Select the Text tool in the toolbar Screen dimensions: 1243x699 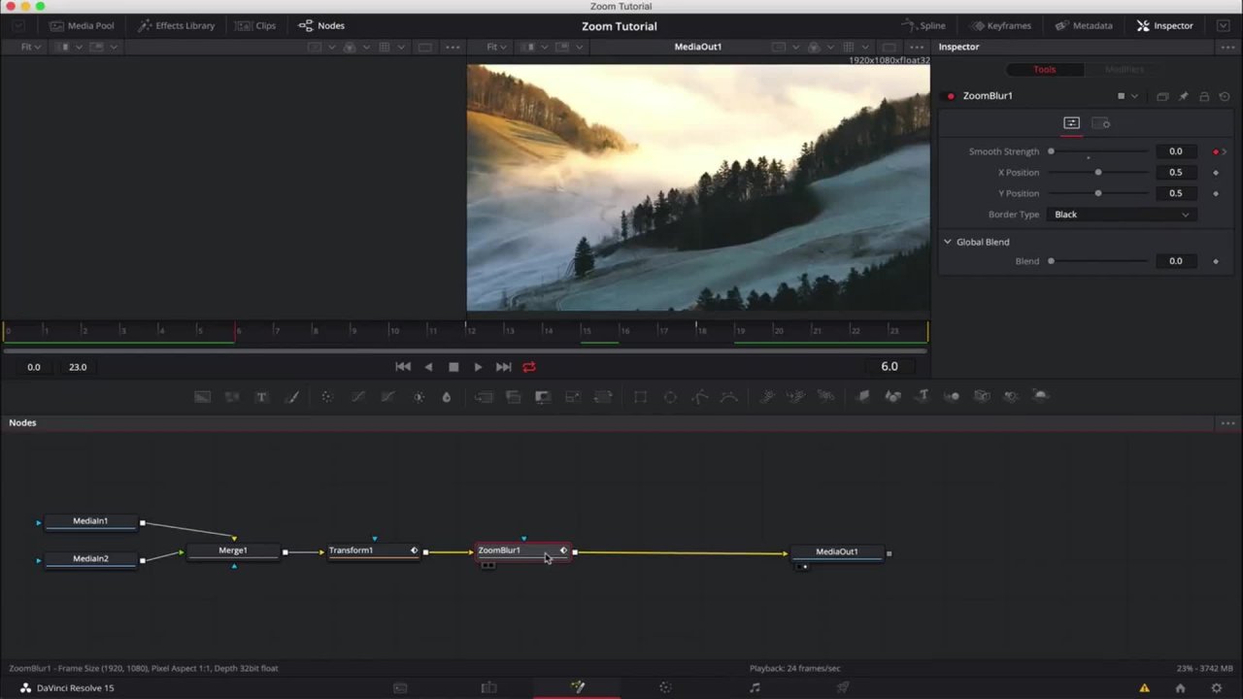(261, 396)
